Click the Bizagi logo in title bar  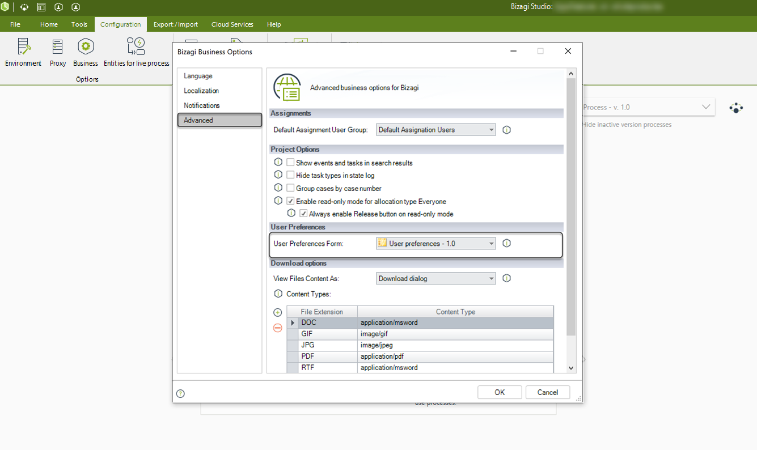tap(5, 7)
